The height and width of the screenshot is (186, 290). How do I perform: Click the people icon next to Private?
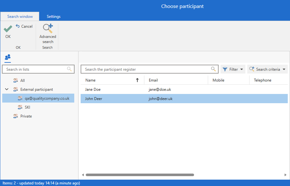[x=16, y=116]
